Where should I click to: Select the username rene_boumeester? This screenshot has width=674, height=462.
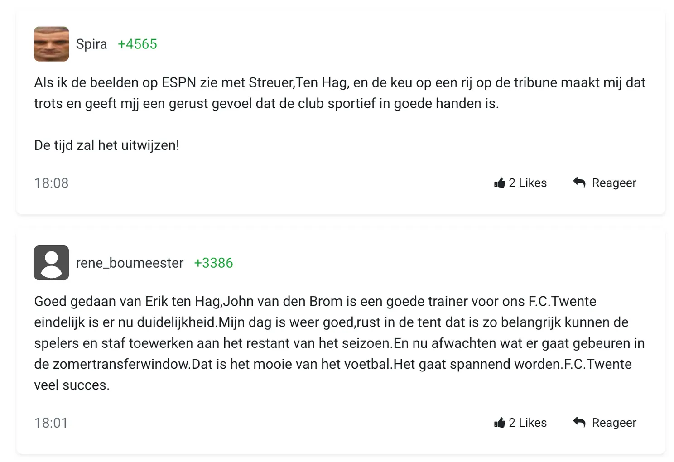[130, 263]
